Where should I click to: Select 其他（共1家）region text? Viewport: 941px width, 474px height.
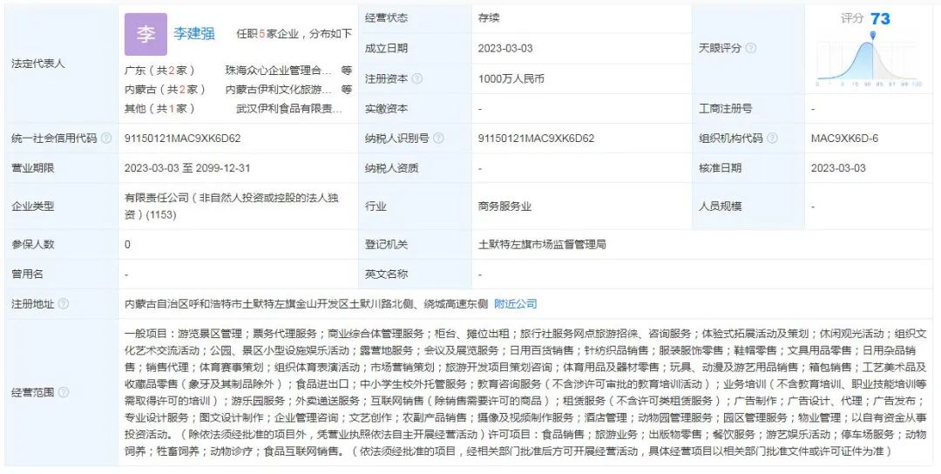tap(159, 109)
